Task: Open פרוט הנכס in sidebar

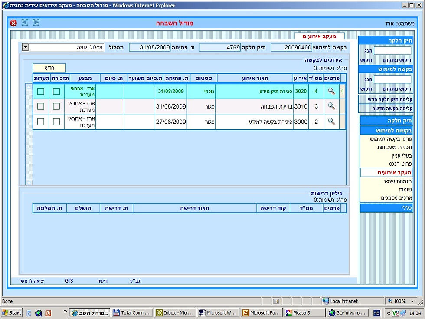Action: pyautogui.click(x=400, y=164)
